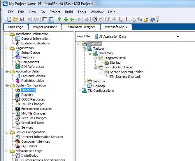The height and width of the screenshot is (161, 195).
Task: Collapse the Taskbar node in shortcuts tree
Action: 85,49
